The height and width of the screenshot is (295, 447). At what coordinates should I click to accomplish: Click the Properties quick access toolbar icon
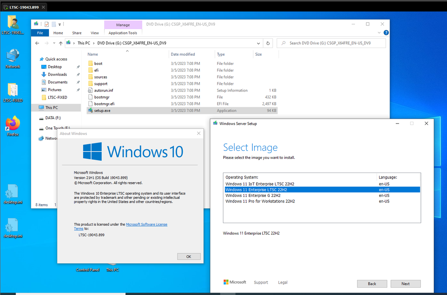[x=46, y=24]
